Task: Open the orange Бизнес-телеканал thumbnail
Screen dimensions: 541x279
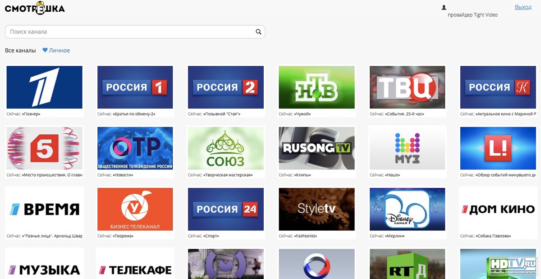Action: tap(135, 209)
